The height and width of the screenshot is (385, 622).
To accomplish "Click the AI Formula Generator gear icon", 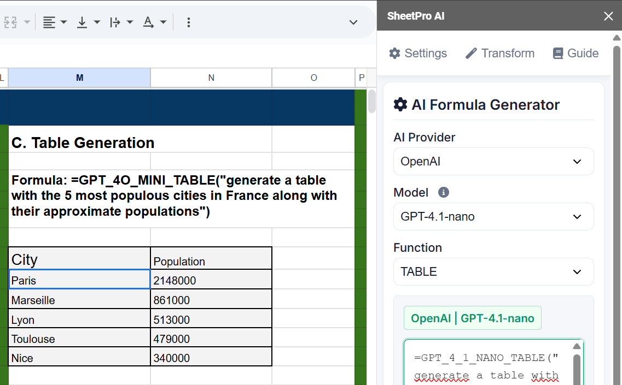I will 400,104.
